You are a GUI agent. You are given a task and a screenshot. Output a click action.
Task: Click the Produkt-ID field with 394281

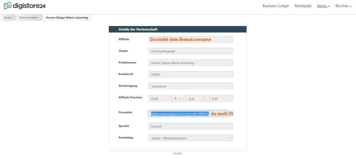click(x=191, y=74)
